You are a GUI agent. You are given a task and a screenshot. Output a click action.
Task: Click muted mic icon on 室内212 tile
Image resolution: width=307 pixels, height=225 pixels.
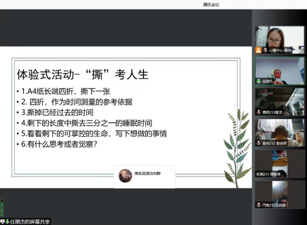259,143
